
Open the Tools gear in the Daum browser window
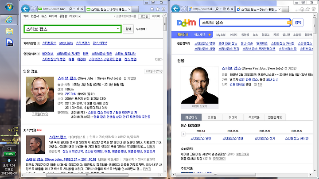point(314,9)
